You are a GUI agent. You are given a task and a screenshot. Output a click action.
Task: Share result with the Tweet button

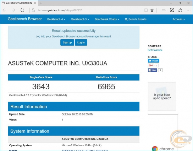pyautogui.click(x=153, y=61)
